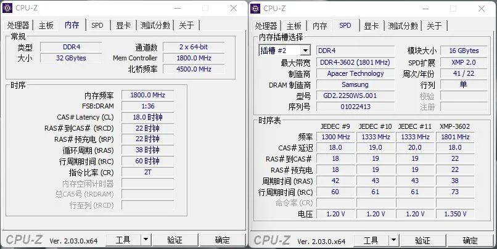
Task: Select the SPD tab in left window
Action: click(x=97, y=25)
